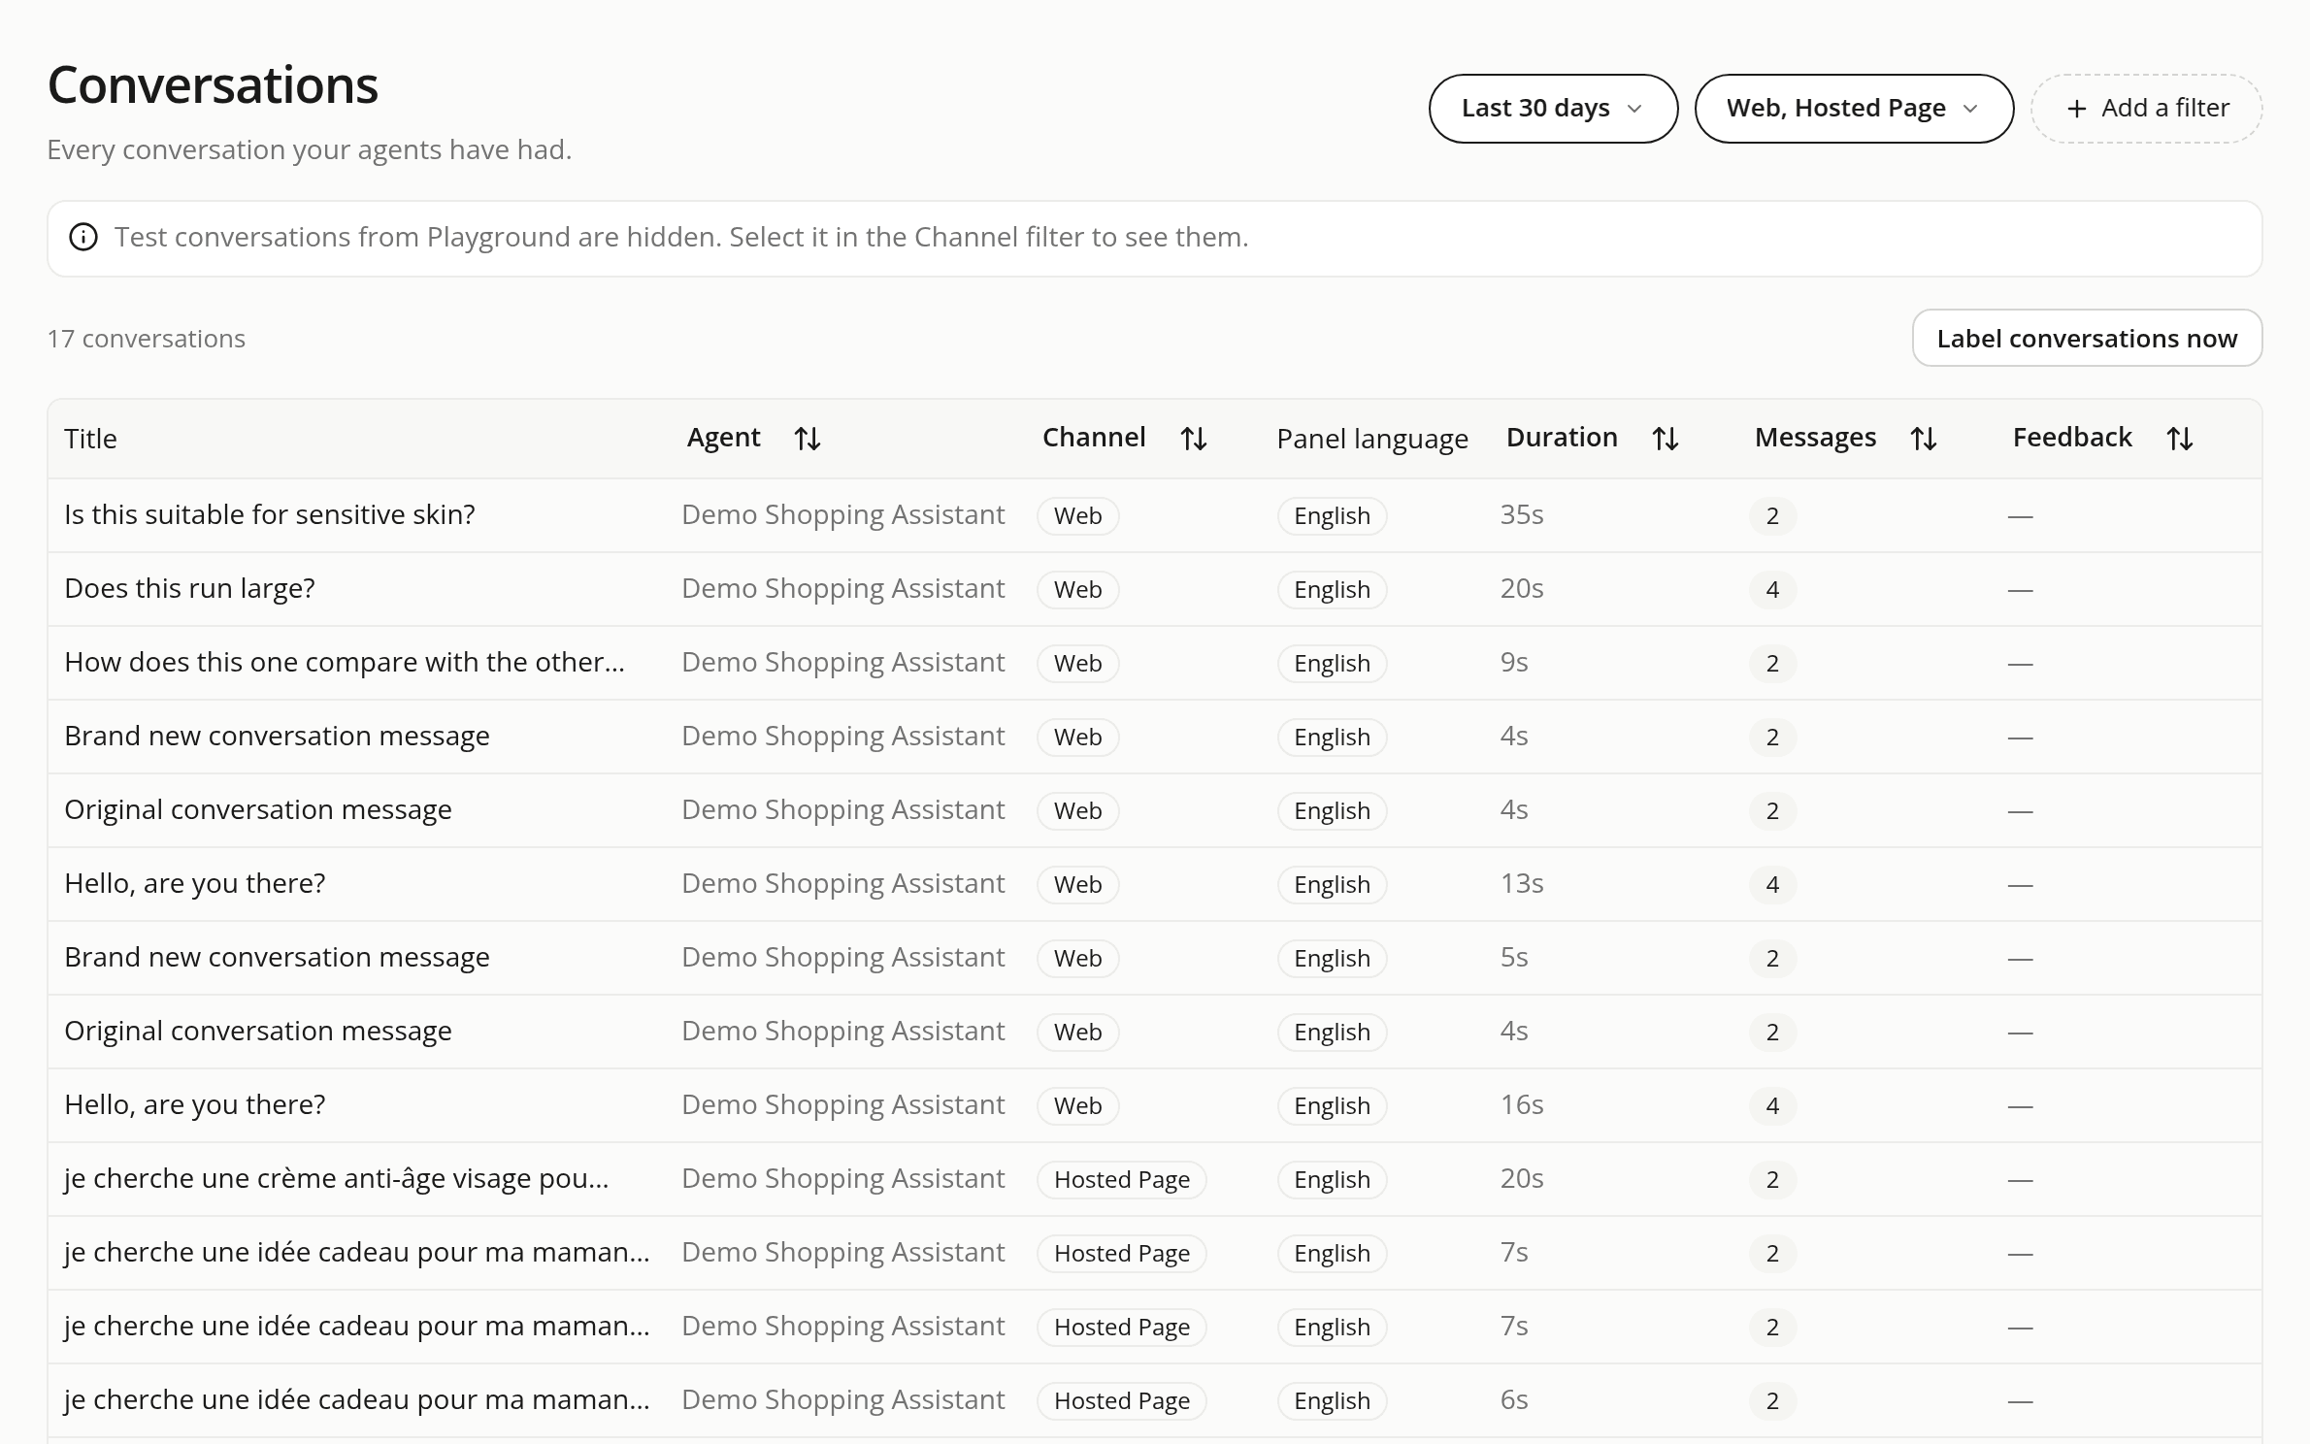This screenshot has width=2310, height=1444.
Task: Click English badge in 'Does this run large?' row
Action: (x=1332, y=589)
